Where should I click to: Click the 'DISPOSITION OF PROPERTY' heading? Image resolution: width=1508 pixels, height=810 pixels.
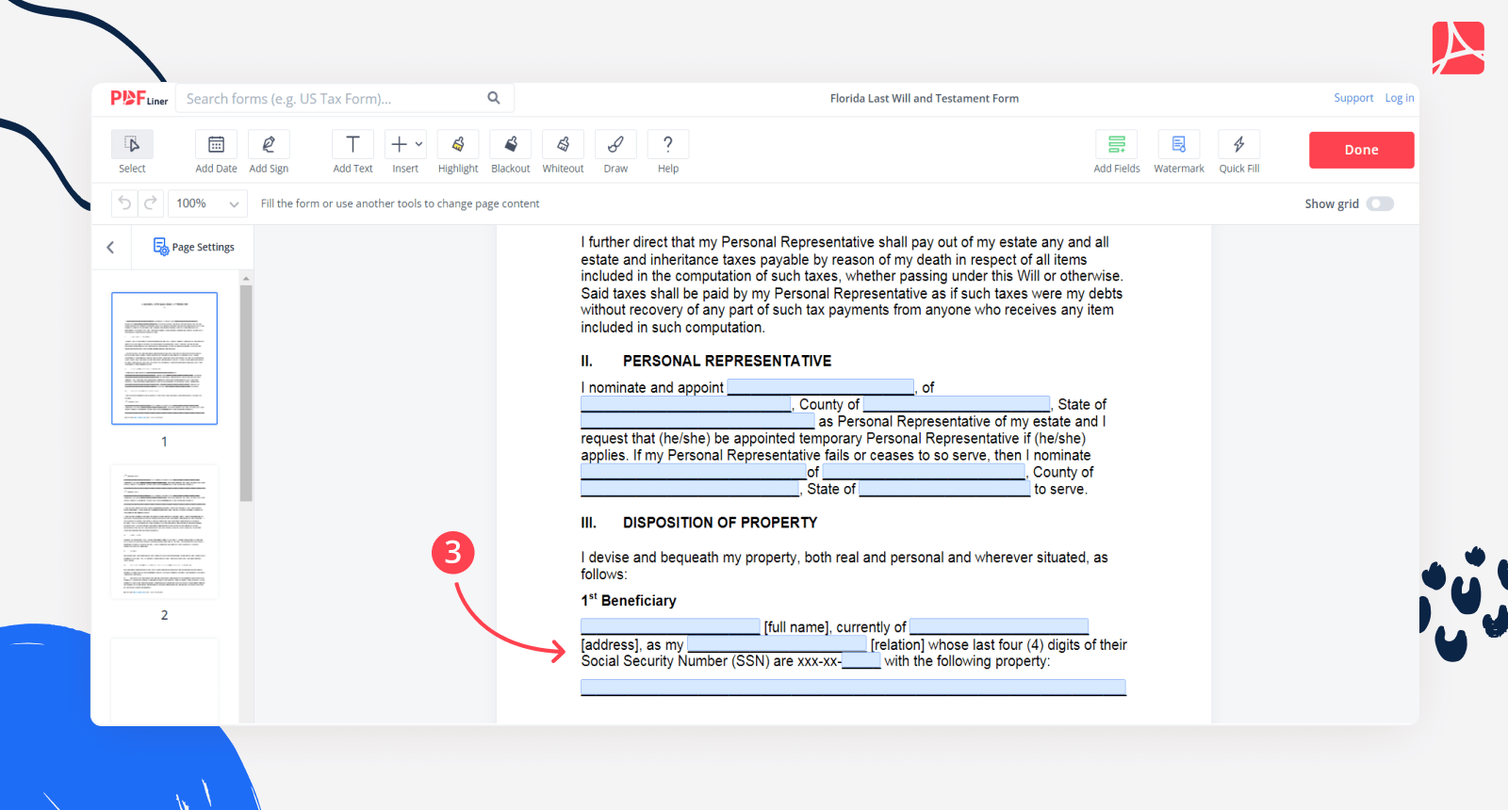click(x=720, y=523)
